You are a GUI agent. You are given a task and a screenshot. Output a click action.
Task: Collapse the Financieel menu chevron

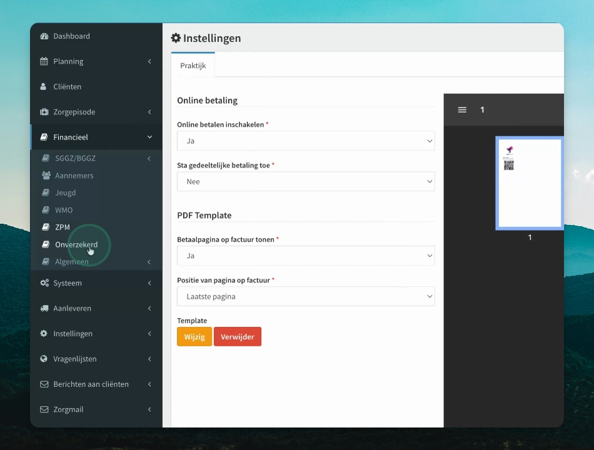pyautogui.click(x=149, y=137)
